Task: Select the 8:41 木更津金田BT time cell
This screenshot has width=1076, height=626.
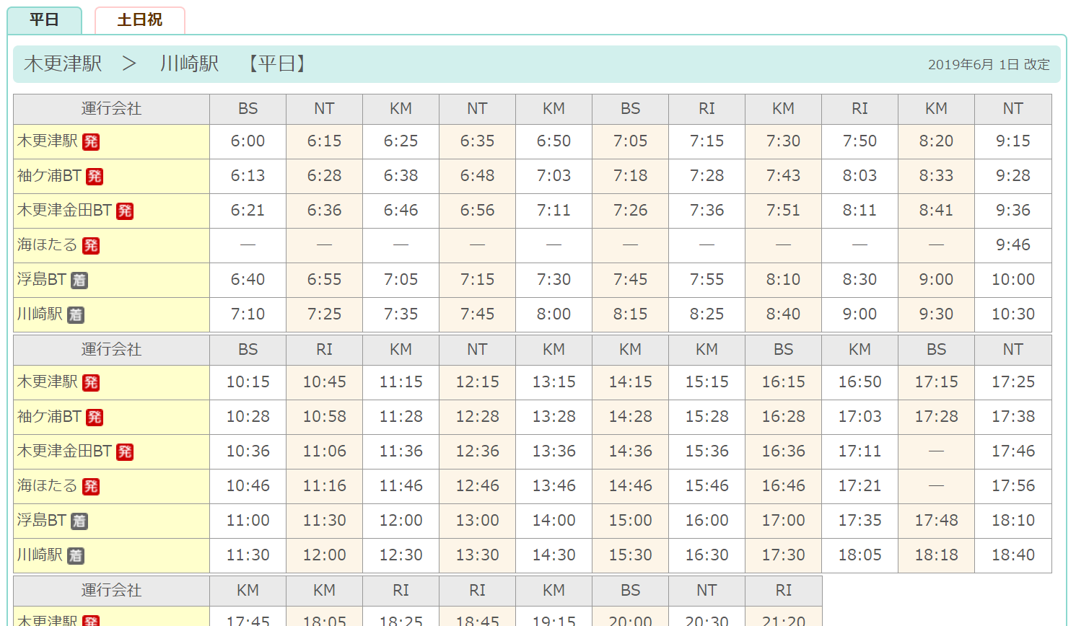Action: (x=937, y=211)
